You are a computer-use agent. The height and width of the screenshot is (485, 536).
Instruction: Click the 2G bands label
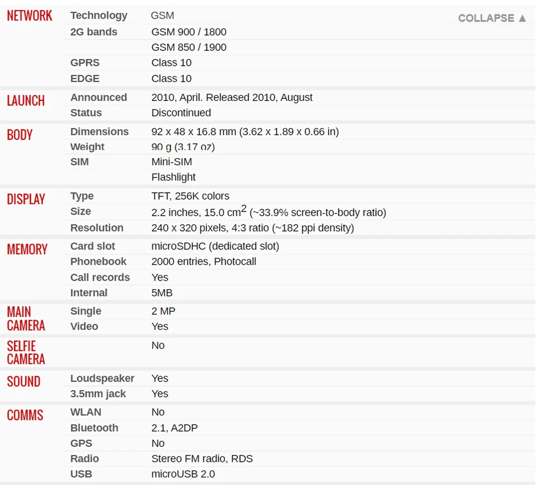(x=93, y=32)
